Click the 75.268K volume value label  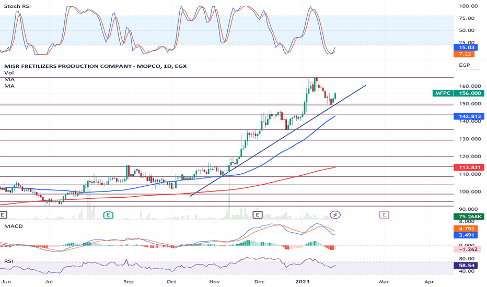coord(469,217)
